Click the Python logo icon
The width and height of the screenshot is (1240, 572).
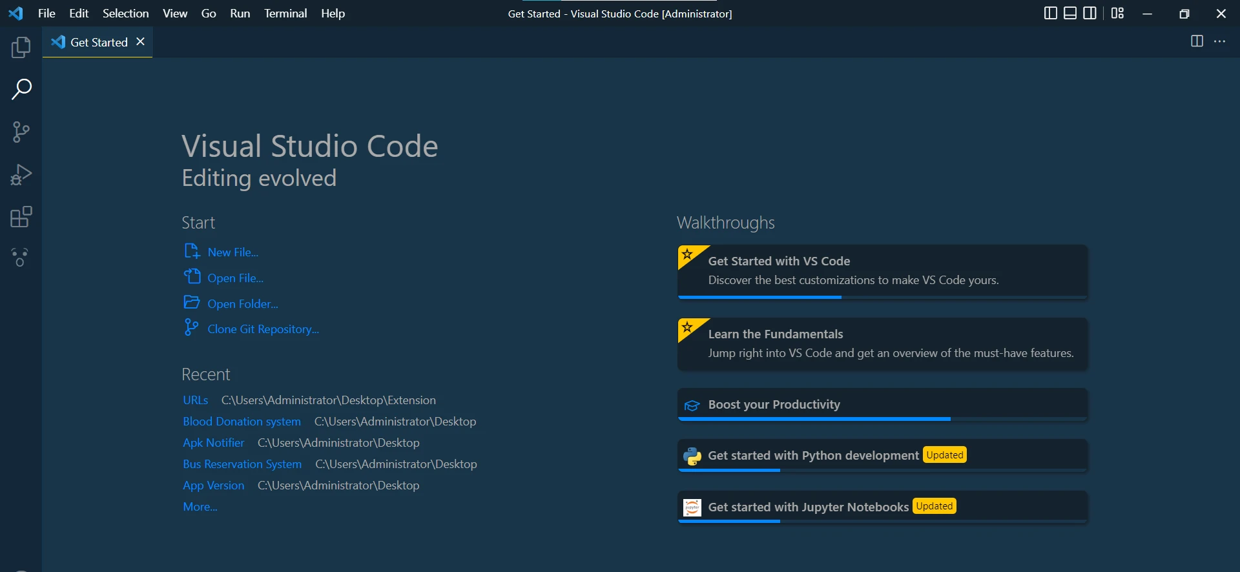click(x=692, y=456)
